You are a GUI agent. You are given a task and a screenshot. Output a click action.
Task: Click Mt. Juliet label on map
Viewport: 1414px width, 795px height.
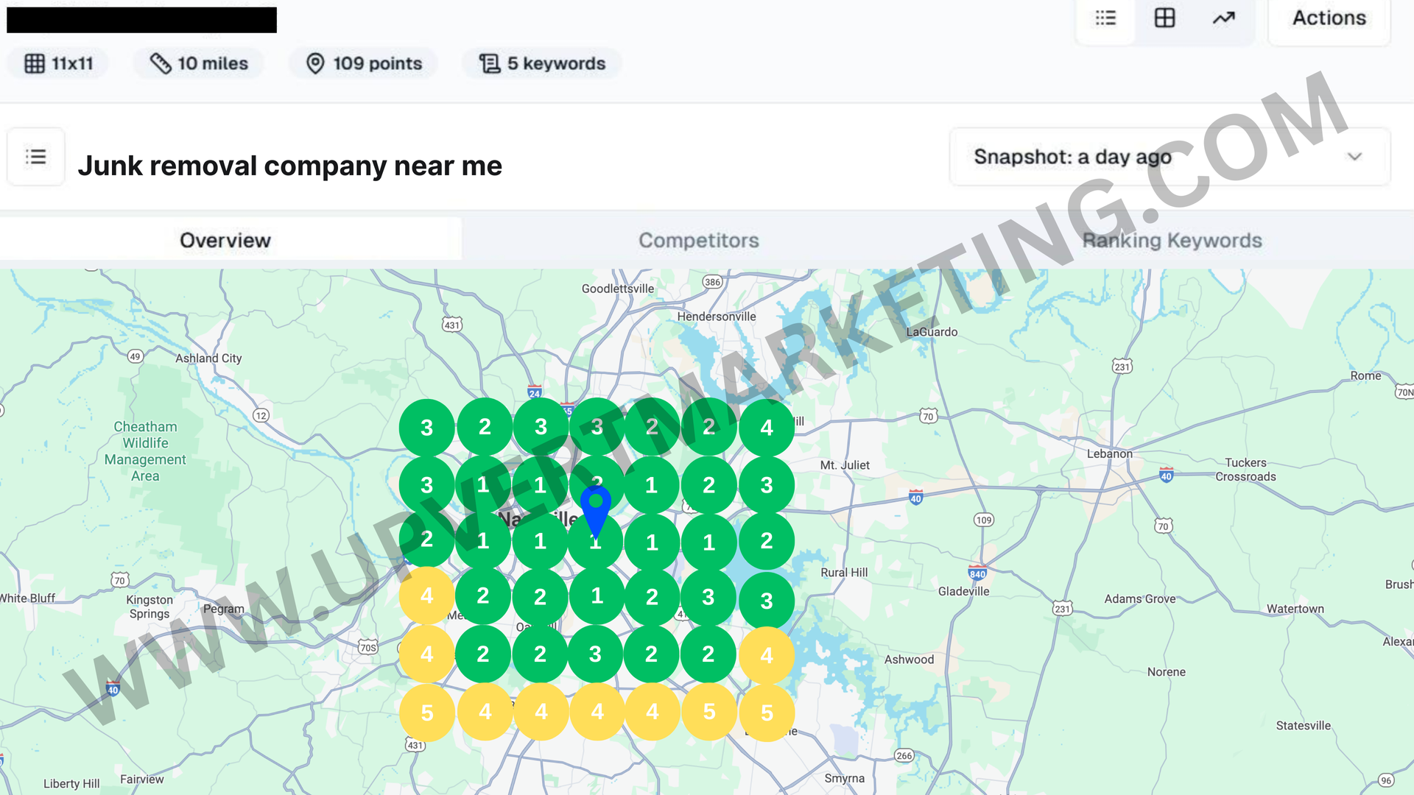(x=845, y=465)
